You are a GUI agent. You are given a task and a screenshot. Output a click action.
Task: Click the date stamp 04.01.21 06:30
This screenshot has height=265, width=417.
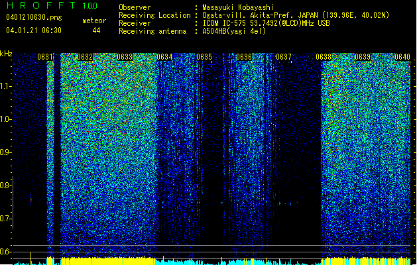click(x=34, y=30)
